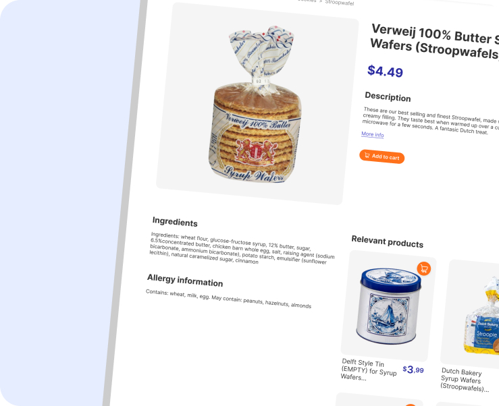Click the Delft Style Tin product title

[x=368, y=370]
